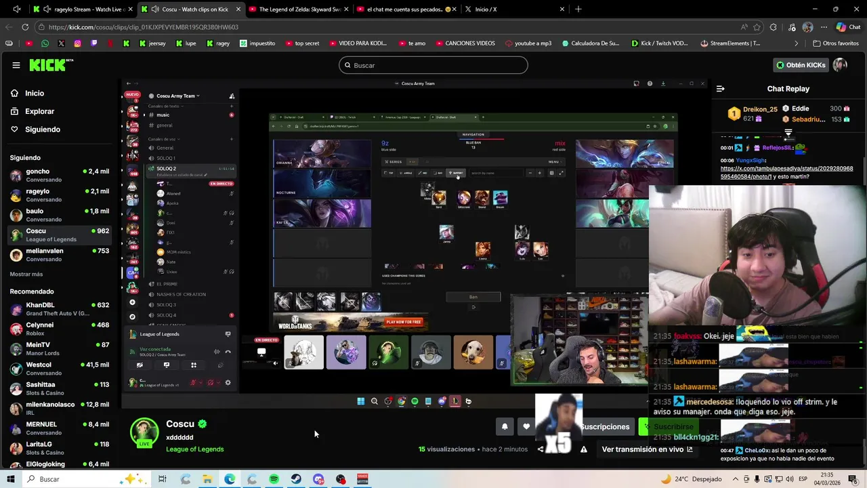The image size is (867, 488).
Task: Expand the chat leaderboard arrow
Action: (x=788, y=132)
